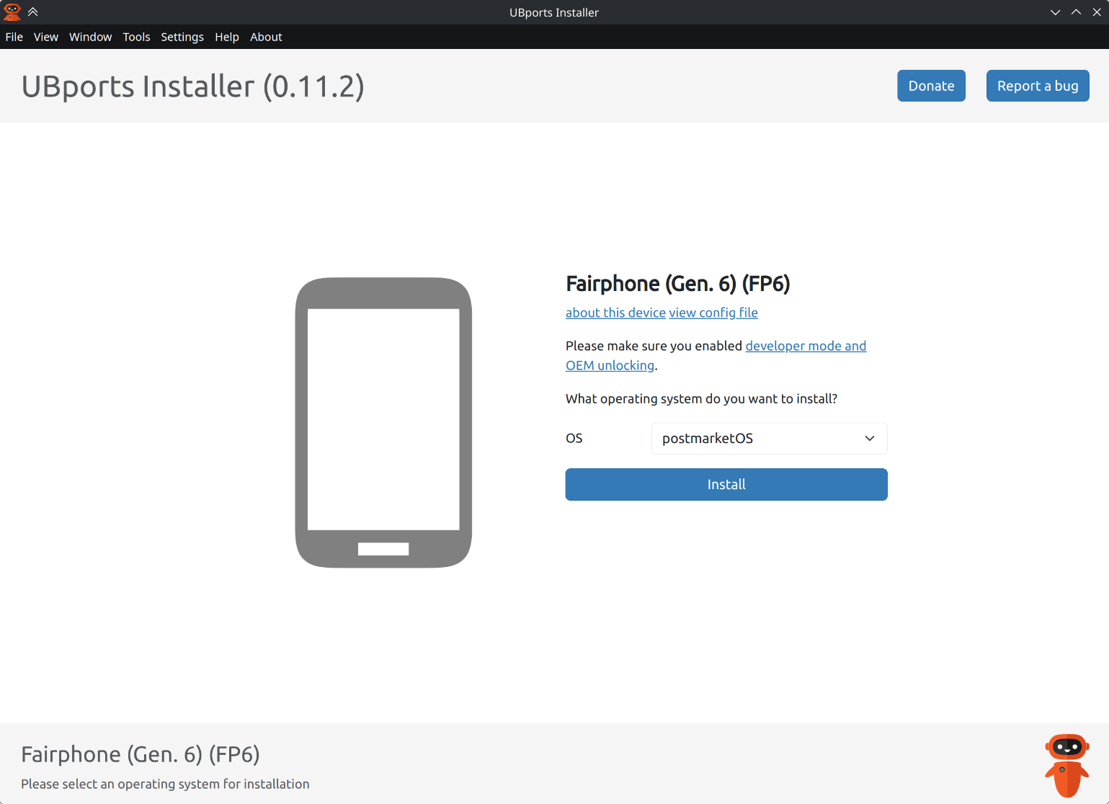
Task: Click the Donate button
Action: tap(931, 86)
